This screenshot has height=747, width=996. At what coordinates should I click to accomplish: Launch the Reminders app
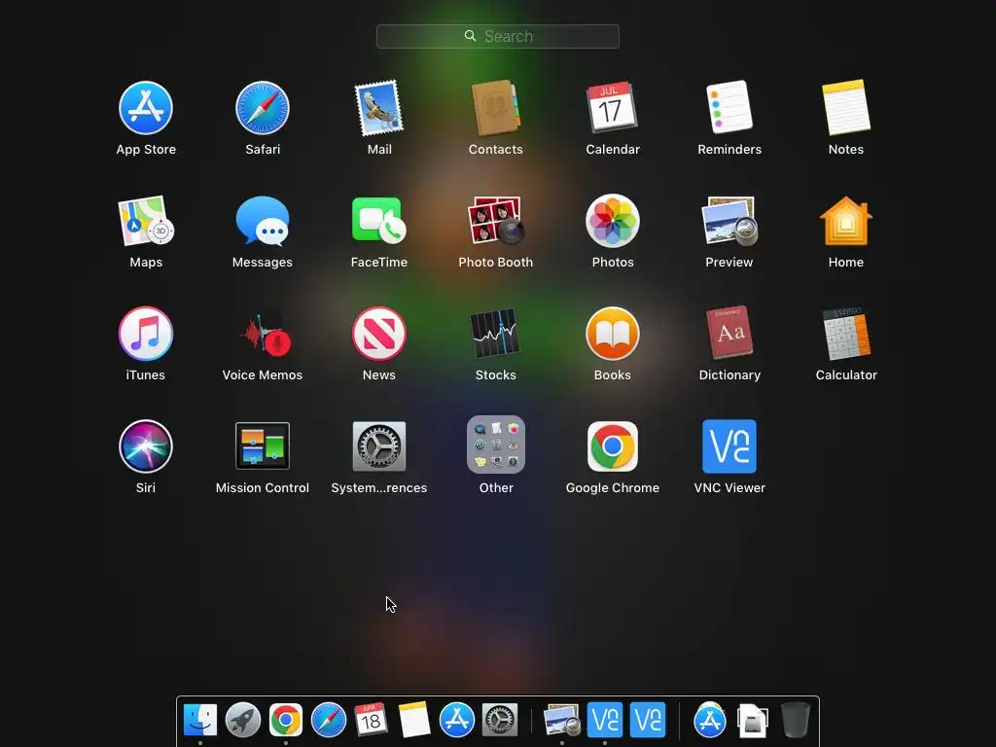[x=729, y=107]
